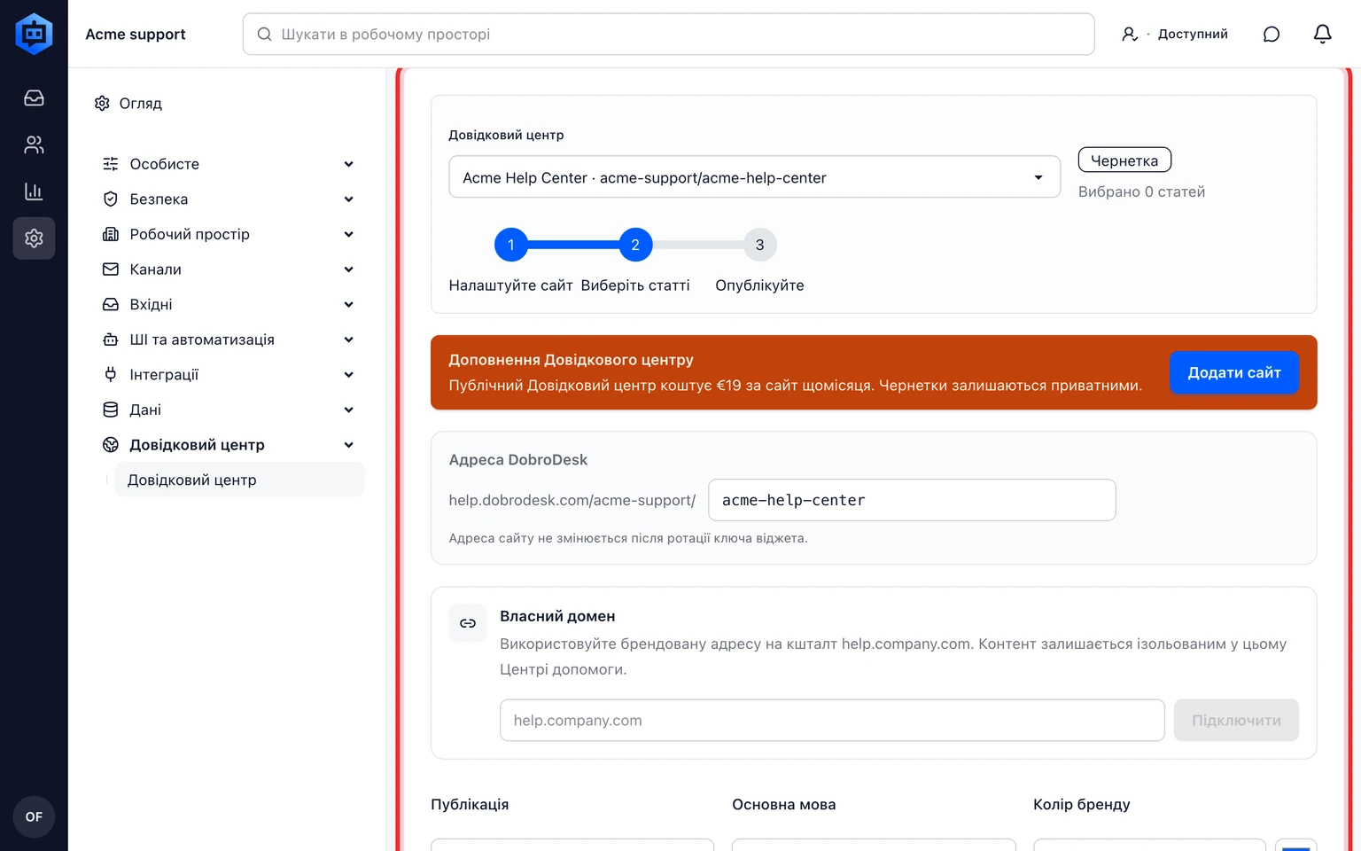Click the Адреса DobroDesk heading
The width and height of the screenshot is (1361, 851).
[518, 460]
